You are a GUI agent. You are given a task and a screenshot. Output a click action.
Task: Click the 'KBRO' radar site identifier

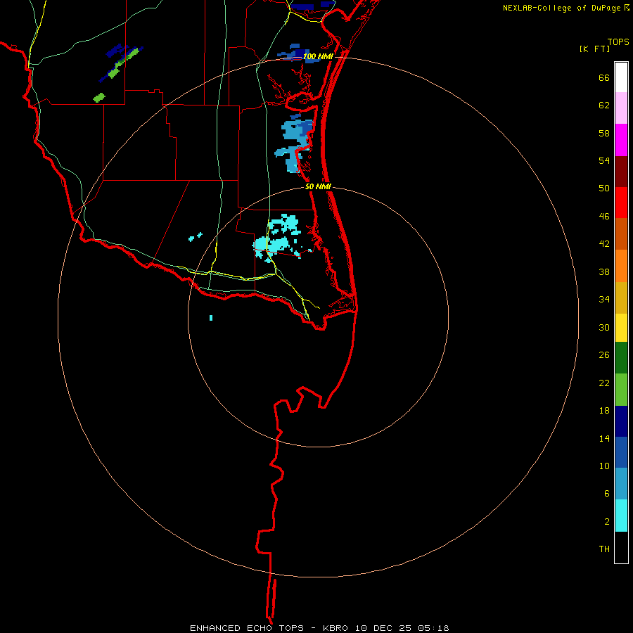[x=336, y=628]
